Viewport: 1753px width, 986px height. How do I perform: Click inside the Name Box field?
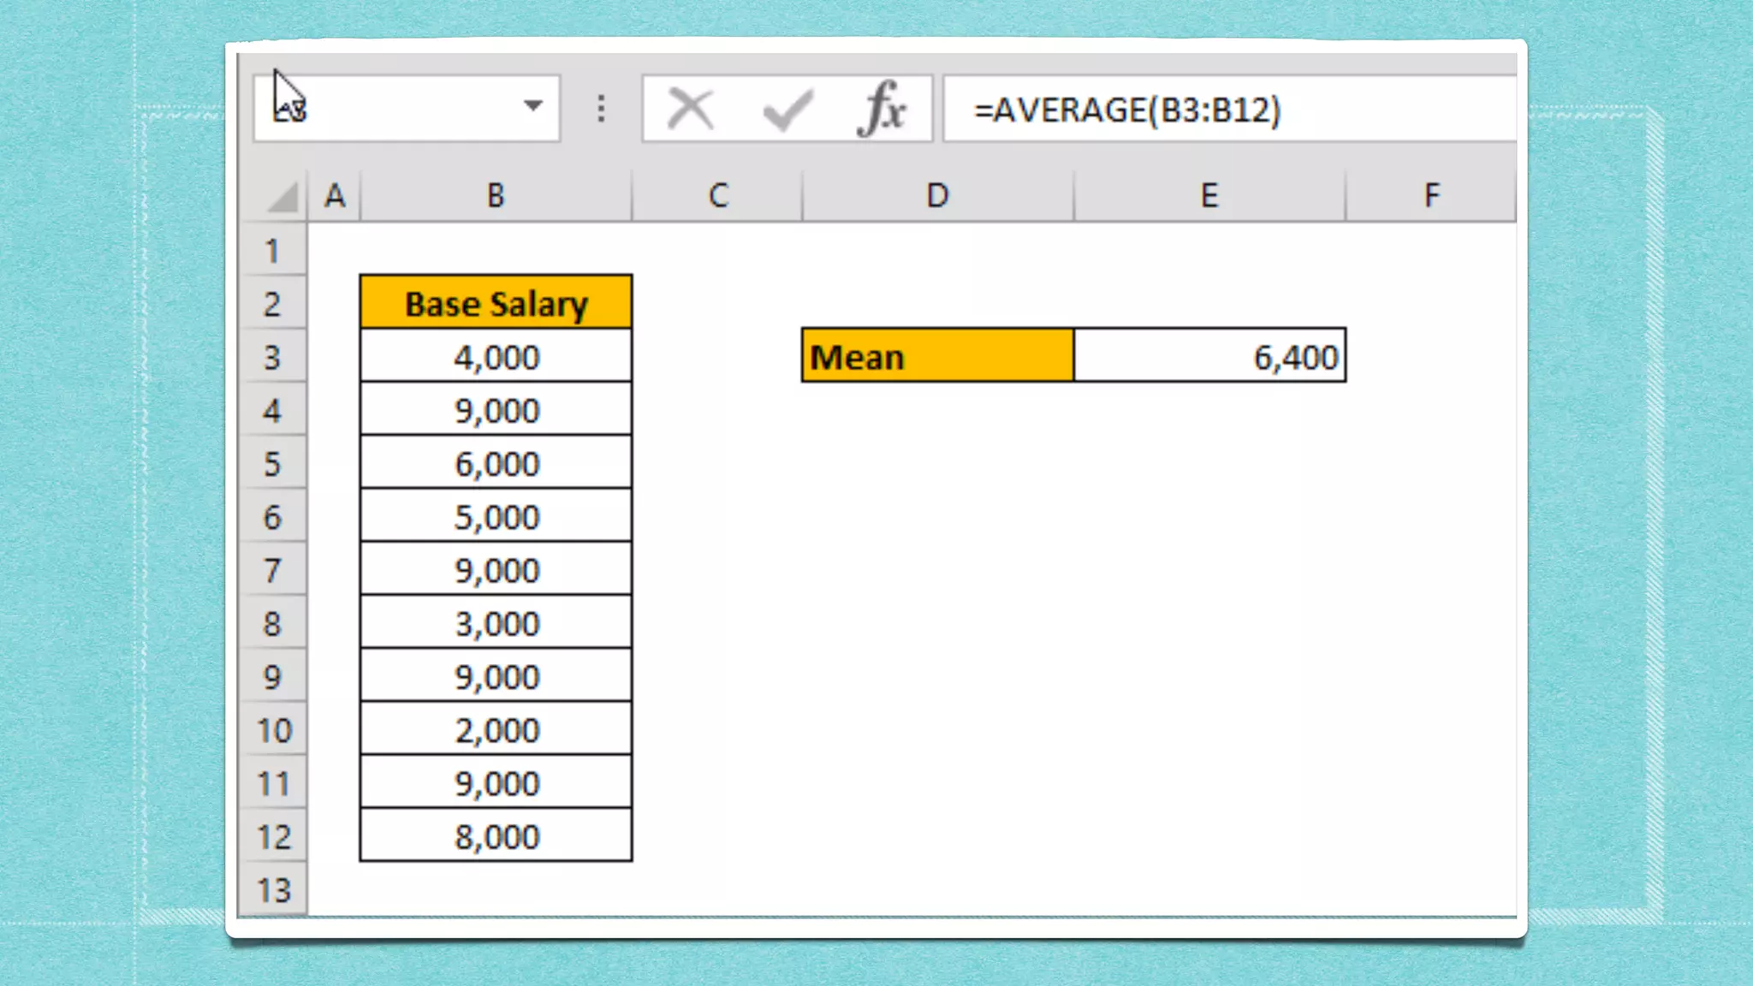[x=394, y=109]
